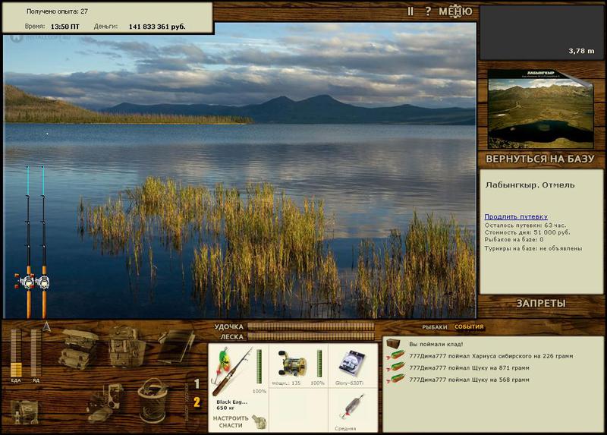Pause the game with the pause icon
The height and width of the screenshot is (435, 607).
point(410,11)
